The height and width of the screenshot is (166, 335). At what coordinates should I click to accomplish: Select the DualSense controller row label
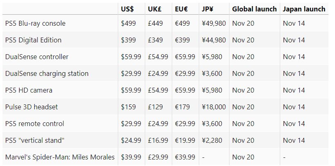37,57
